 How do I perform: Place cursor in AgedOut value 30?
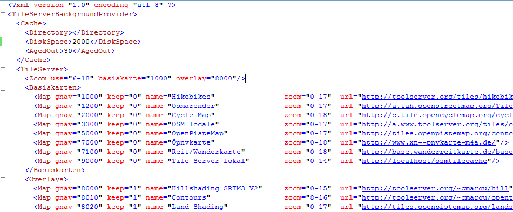[x=68, y=51]
